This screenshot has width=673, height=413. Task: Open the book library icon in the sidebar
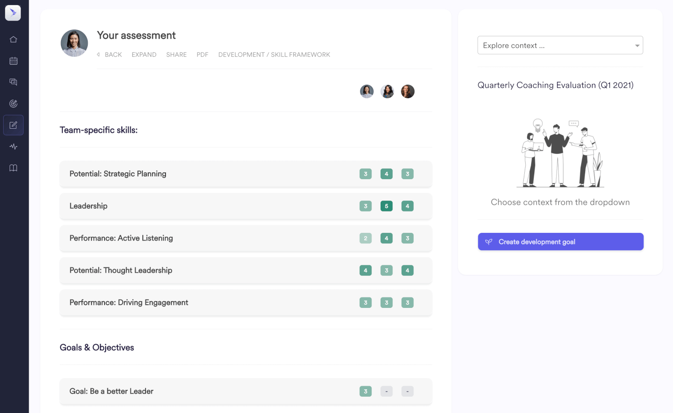[13, 168]
